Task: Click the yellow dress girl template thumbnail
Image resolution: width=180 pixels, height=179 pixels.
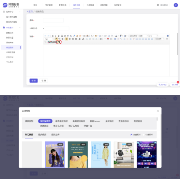Action: (x=101, y=154)
